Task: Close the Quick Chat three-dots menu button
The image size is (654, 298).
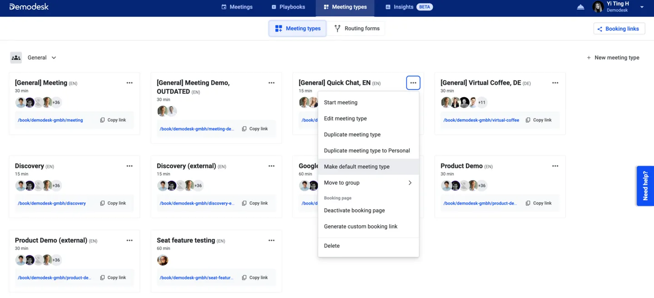Action: [413, 83]
